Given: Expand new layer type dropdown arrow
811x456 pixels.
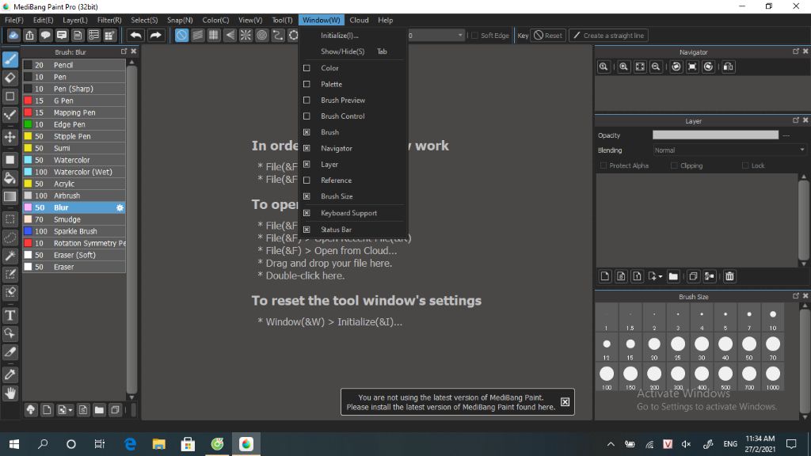Looking at the screenshot, I should [661, 276].
